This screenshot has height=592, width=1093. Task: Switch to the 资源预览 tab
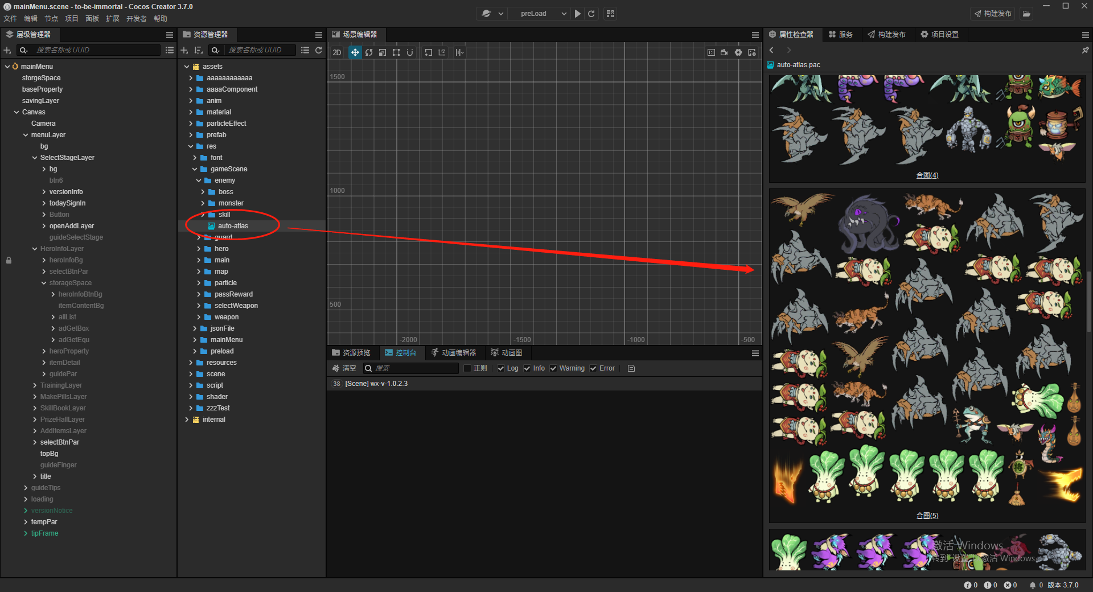351,353
